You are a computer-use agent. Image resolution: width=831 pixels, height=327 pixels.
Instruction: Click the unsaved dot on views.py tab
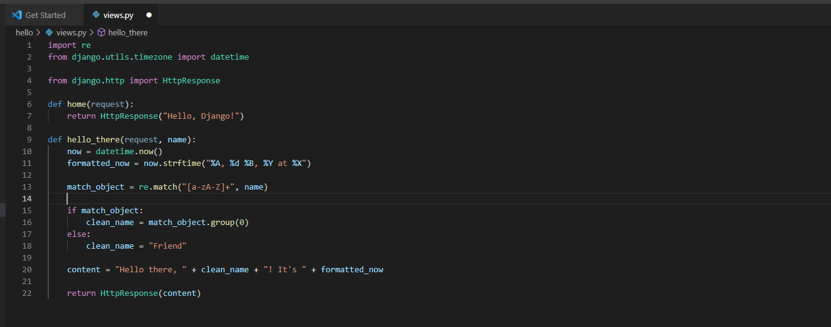tap(149, 15)
